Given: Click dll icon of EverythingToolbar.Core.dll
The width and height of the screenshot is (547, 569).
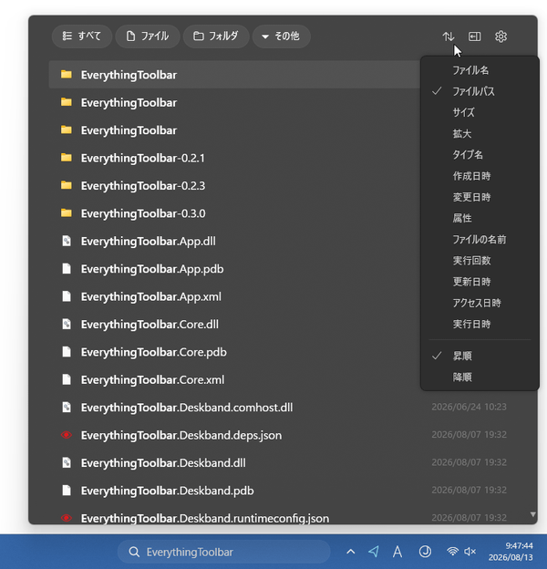Looking at the screenshot, I should pos(67,324).
